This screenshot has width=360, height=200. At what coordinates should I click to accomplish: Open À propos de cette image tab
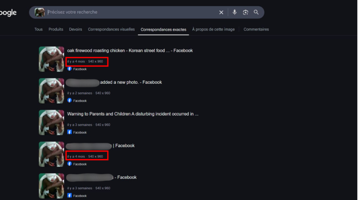(x=213, y=30)
